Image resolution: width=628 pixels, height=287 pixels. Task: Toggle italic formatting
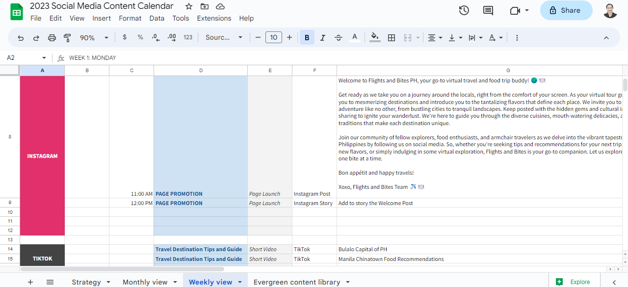323,38
